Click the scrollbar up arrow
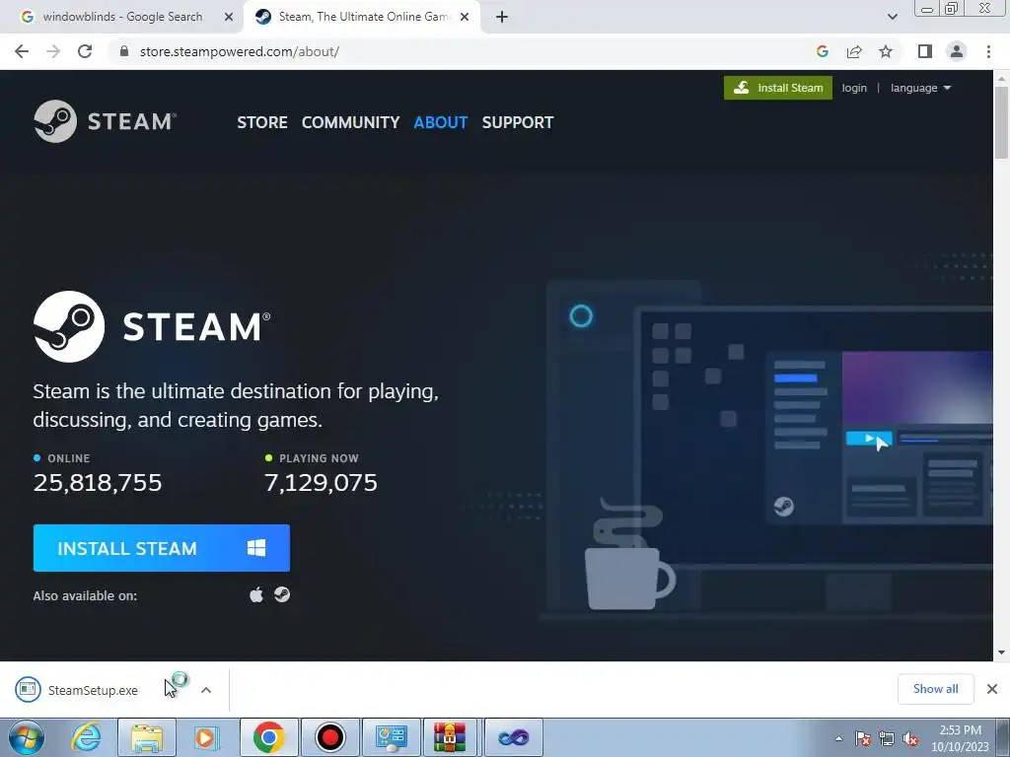Viewport: 1010px width, 757px height. tap(1001, 79)
